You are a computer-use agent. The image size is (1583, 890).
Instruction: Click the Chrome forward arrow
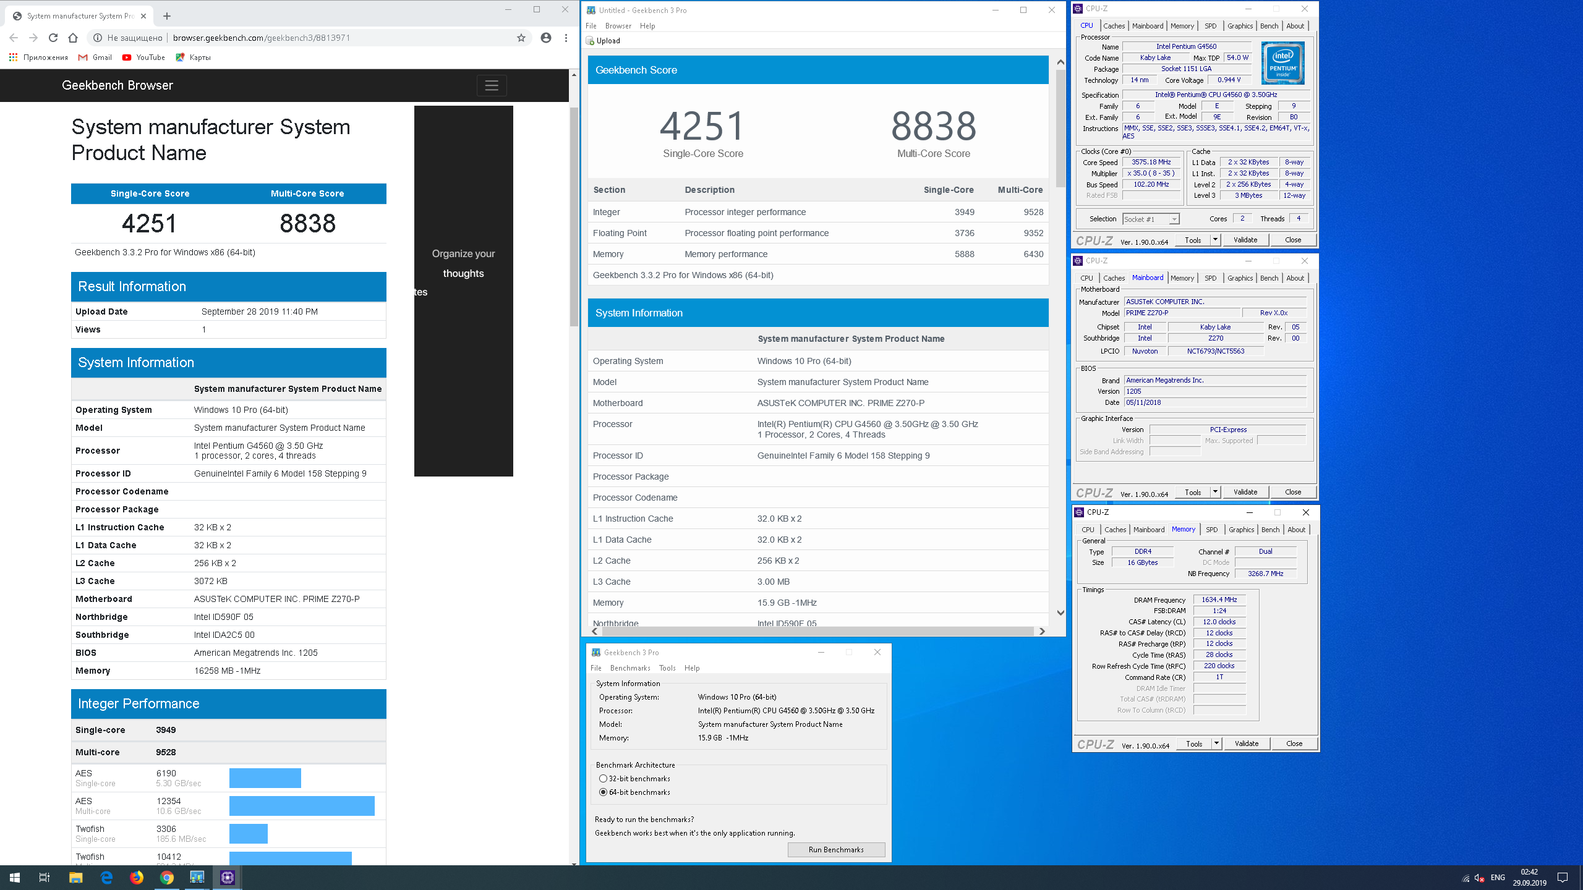(33, 38)
